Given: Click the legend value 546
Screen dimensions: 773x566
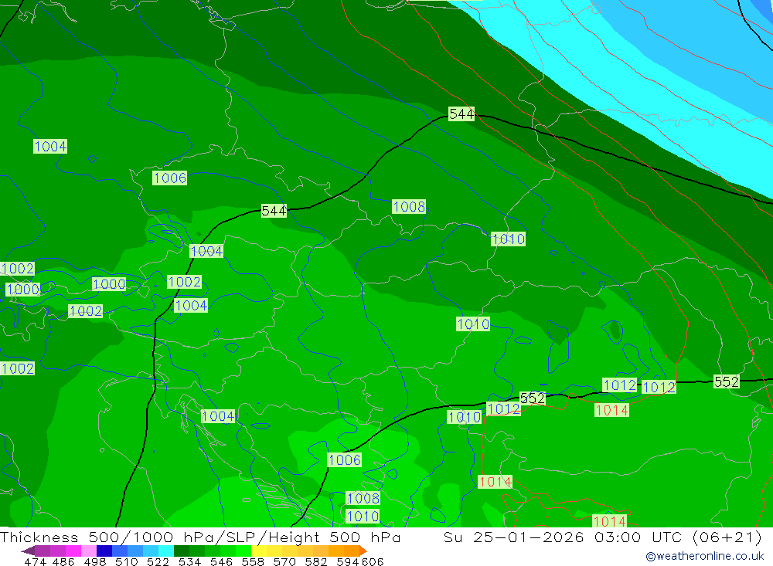Looking at the screenshot, I should click(x=221, y=562).
